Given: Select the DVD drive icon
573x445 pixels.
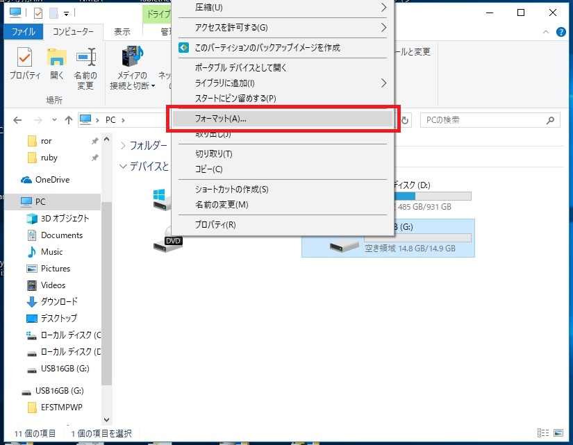Looking at the screenshot, I should coord(168,240).
